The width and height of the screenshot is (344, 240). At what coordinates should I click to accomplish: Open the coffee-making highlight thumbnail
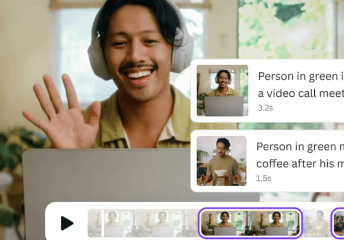point(221,161)
